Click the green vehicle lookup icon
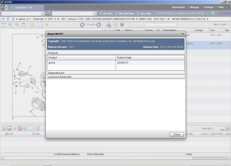Image resolution: width=231 pixels, height=166 pixels. pos(48,14)
